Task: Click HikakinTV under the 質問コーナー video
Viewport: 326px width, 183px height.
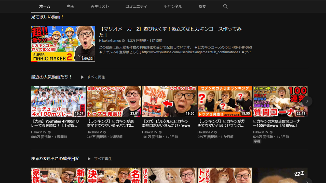Action: [x=261, y=132]
